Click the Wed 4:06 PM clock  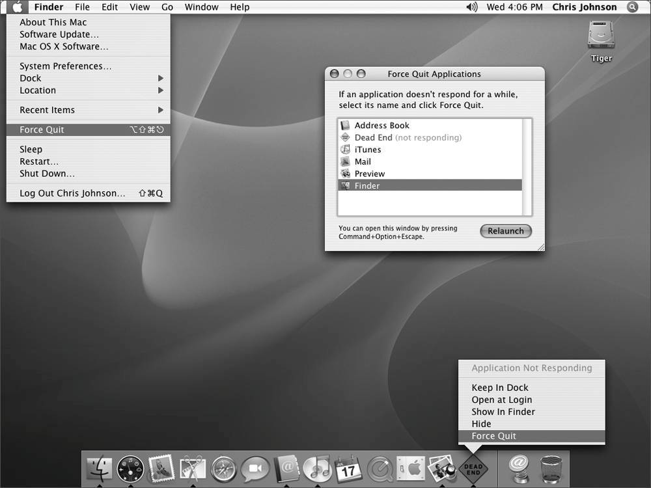(x=514, y=7)
